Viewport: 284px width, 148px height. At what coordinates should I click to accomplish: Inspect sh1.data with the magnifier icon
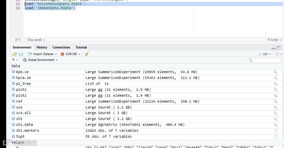[x=276, y=125]
